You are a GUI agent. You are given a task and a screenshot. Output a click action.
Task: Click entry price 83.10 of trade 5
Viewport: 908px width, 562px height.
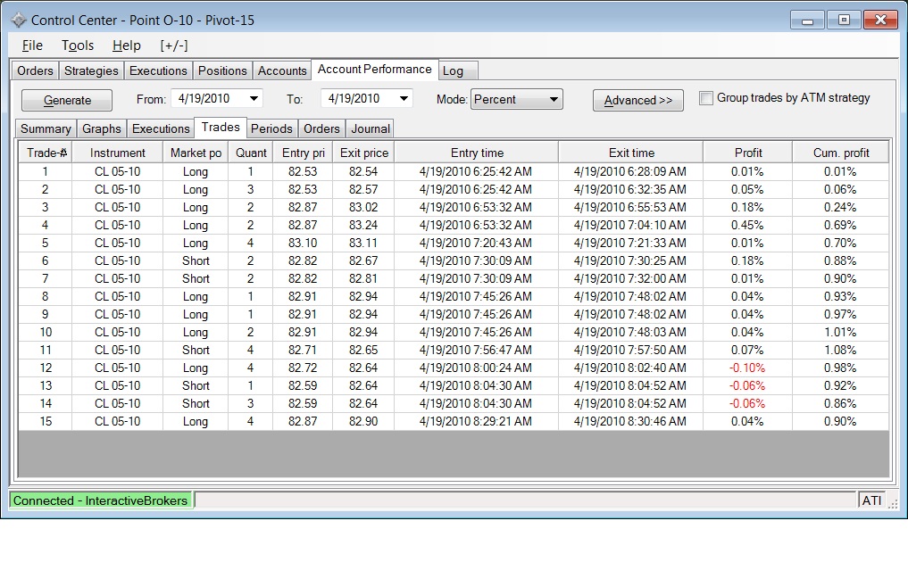tap(303, 244)
